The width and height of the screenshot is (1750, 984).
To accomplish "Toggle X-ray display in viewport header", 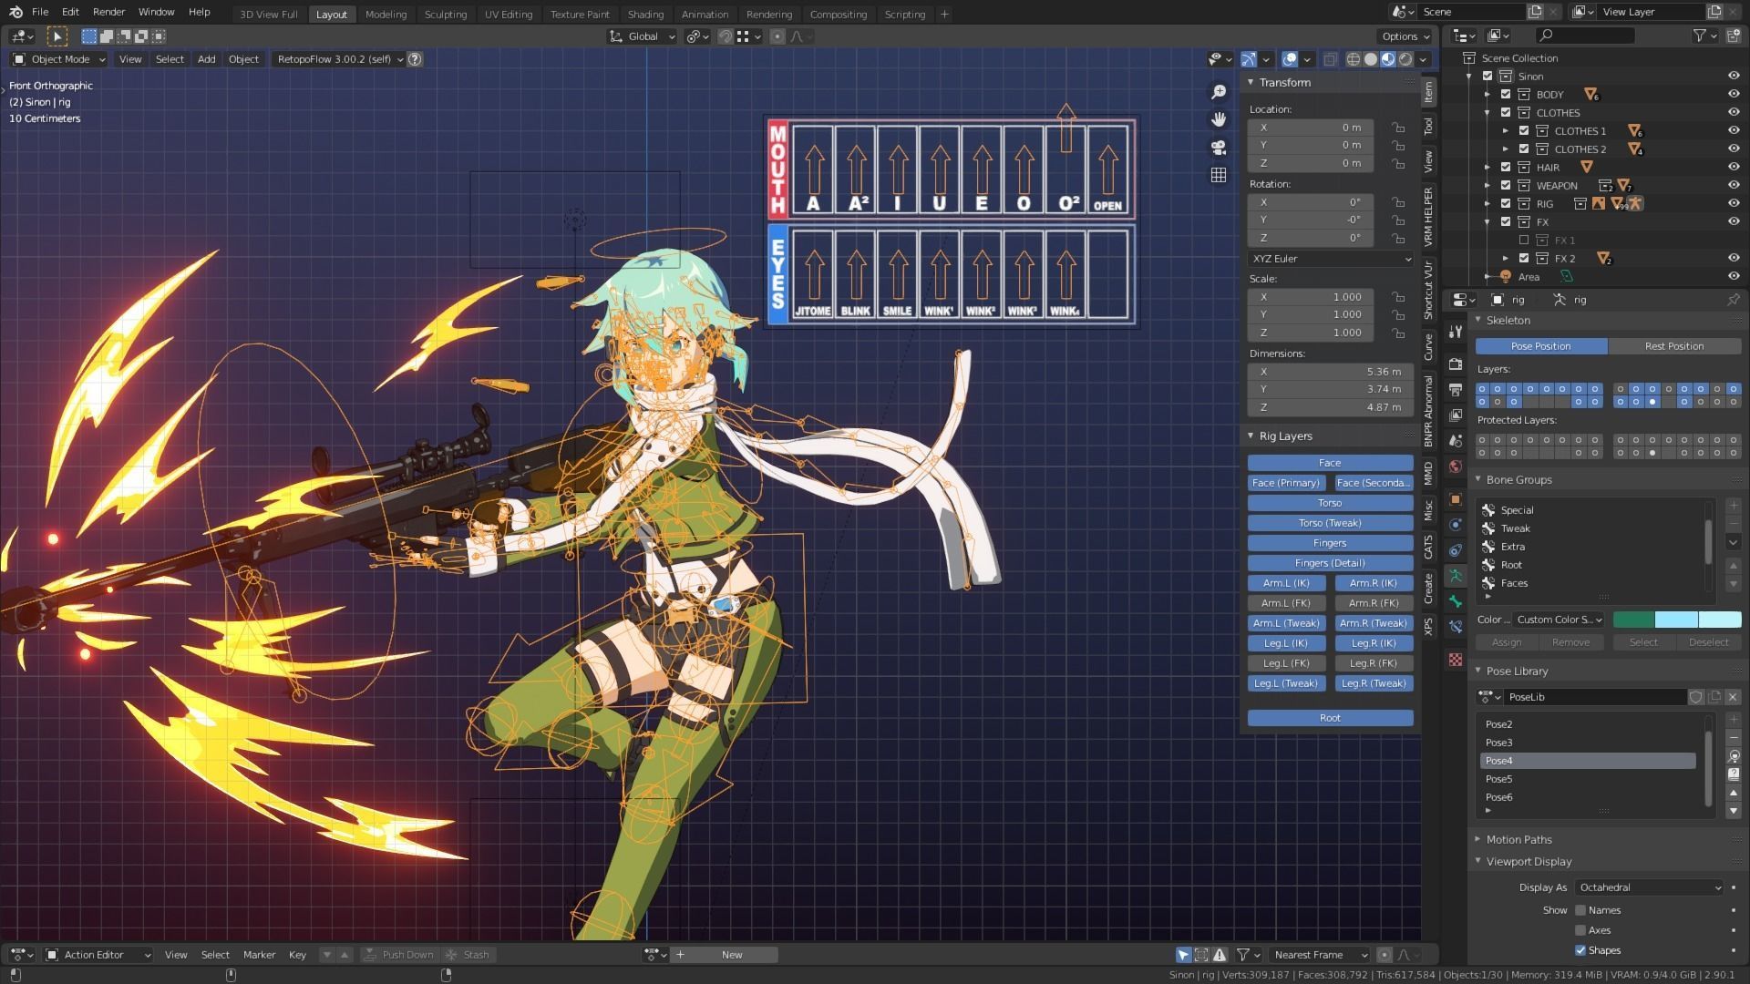I will point(1330,59).
